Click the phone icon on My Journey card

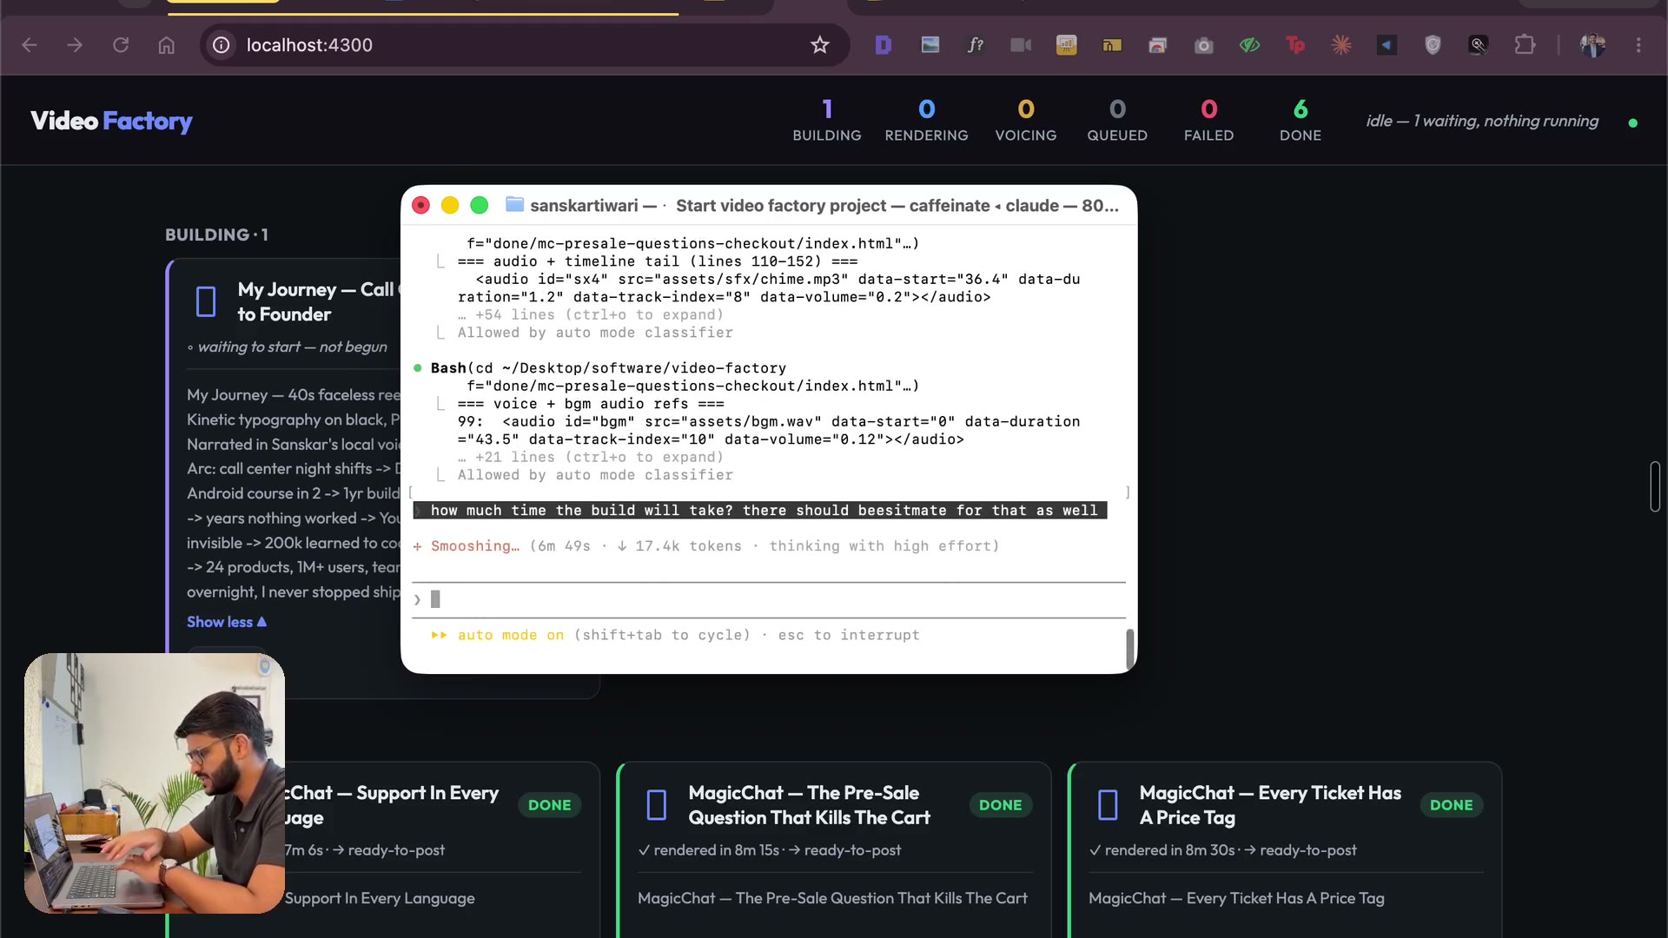(x=206, y=301)
